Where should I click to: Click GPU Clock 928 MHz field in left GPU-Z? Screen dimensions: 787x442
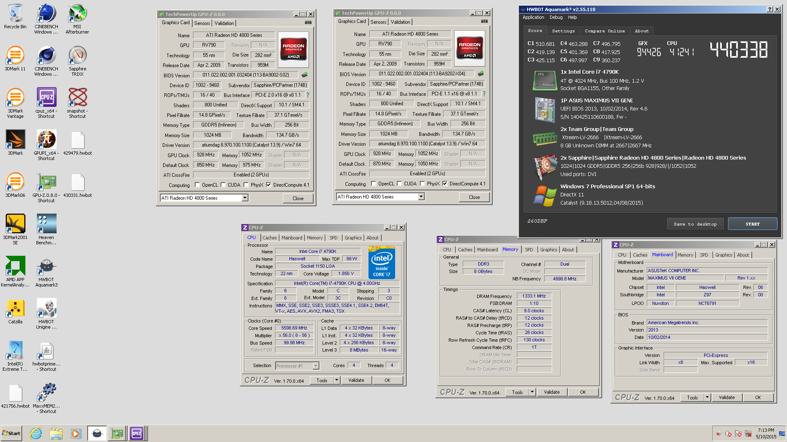pos(206,155)
